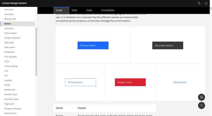Screen dimensions: 212x116
Task: Select Button in the sidebar
Action: (x=17, y=24)
